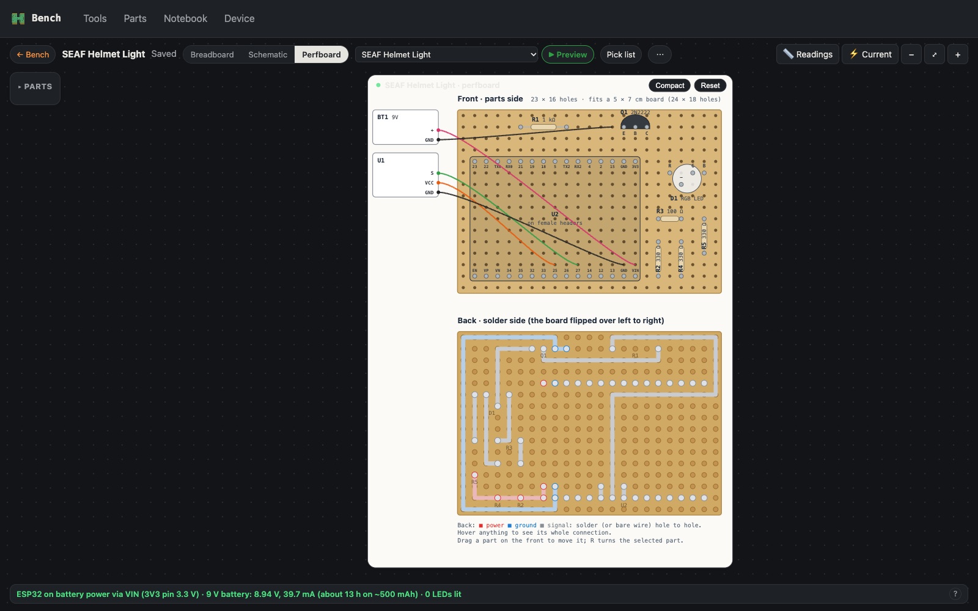Open the Readings probe tool
Viewport: 978px width, 611px height.
tap(807, 54)
